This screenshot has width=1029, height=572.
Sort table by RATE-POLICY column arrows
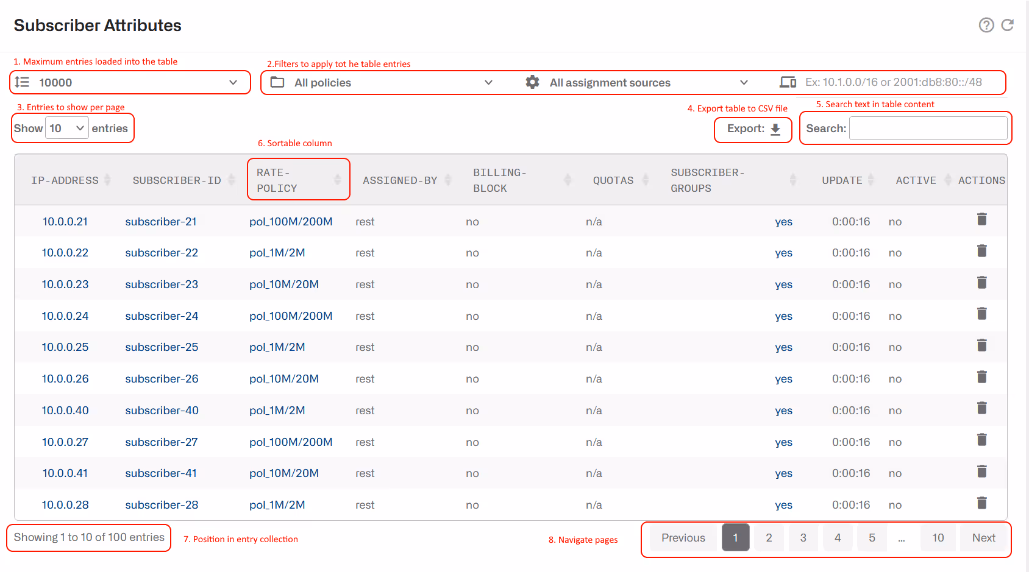point(338,180)
